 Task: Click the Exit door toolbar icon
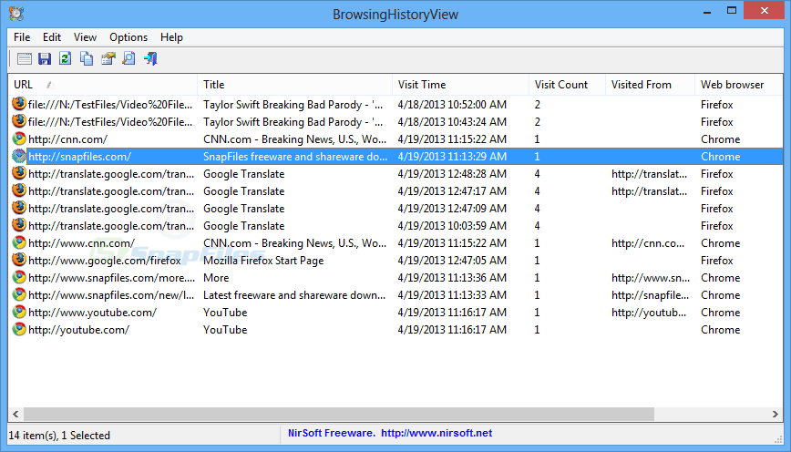point(150,58)
